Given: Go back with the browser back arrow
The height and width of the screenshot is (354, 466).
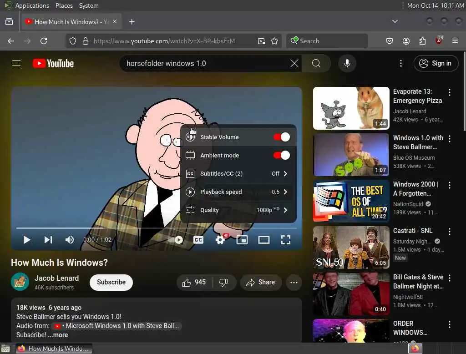Looking at the screenshot, I should pyautogui.click(x=11, y=41).
